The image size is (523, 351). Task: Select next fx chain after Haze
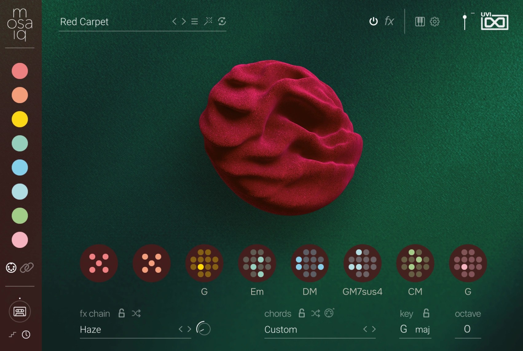coord(189,329)
